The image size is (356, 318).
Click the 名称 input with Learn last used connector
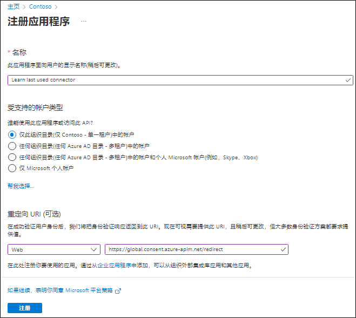(180, 80)
